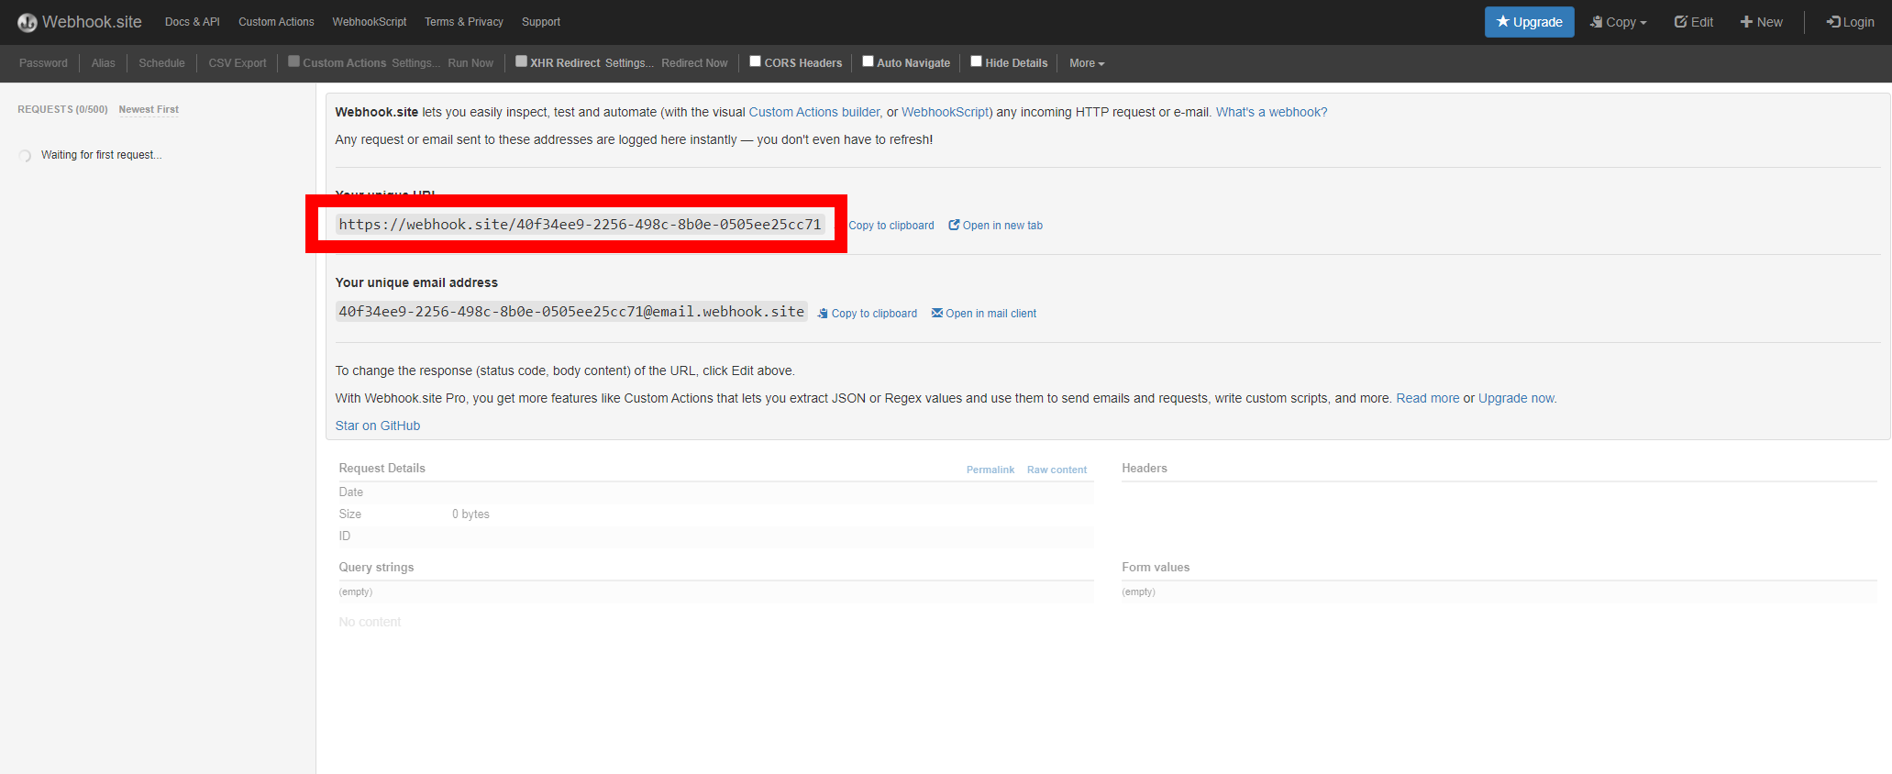
Task: Open the What's a webhook? link
Action: pos(1272,112)
